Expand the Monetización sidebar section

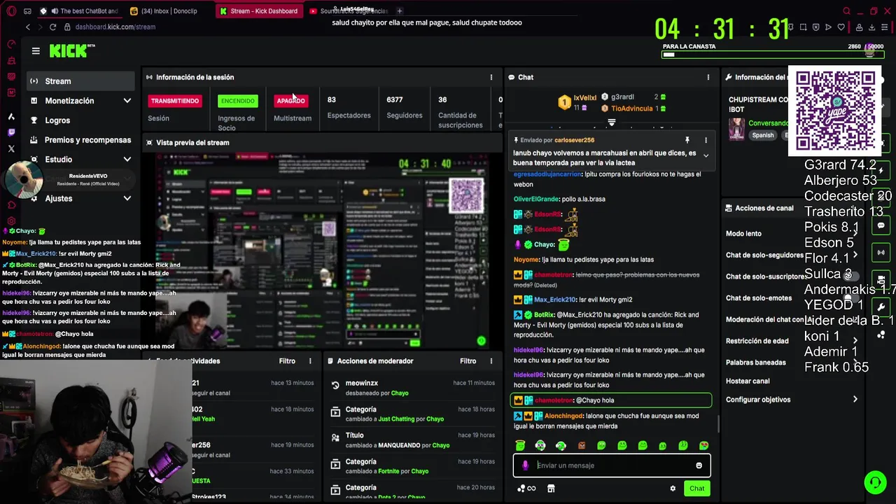(80, 101)
